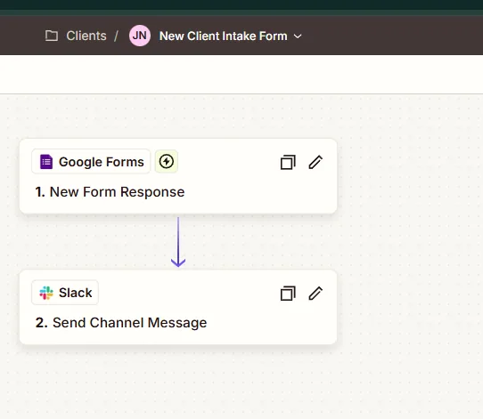Expand the chevron beside New Client Intake Form

[298, 36]
